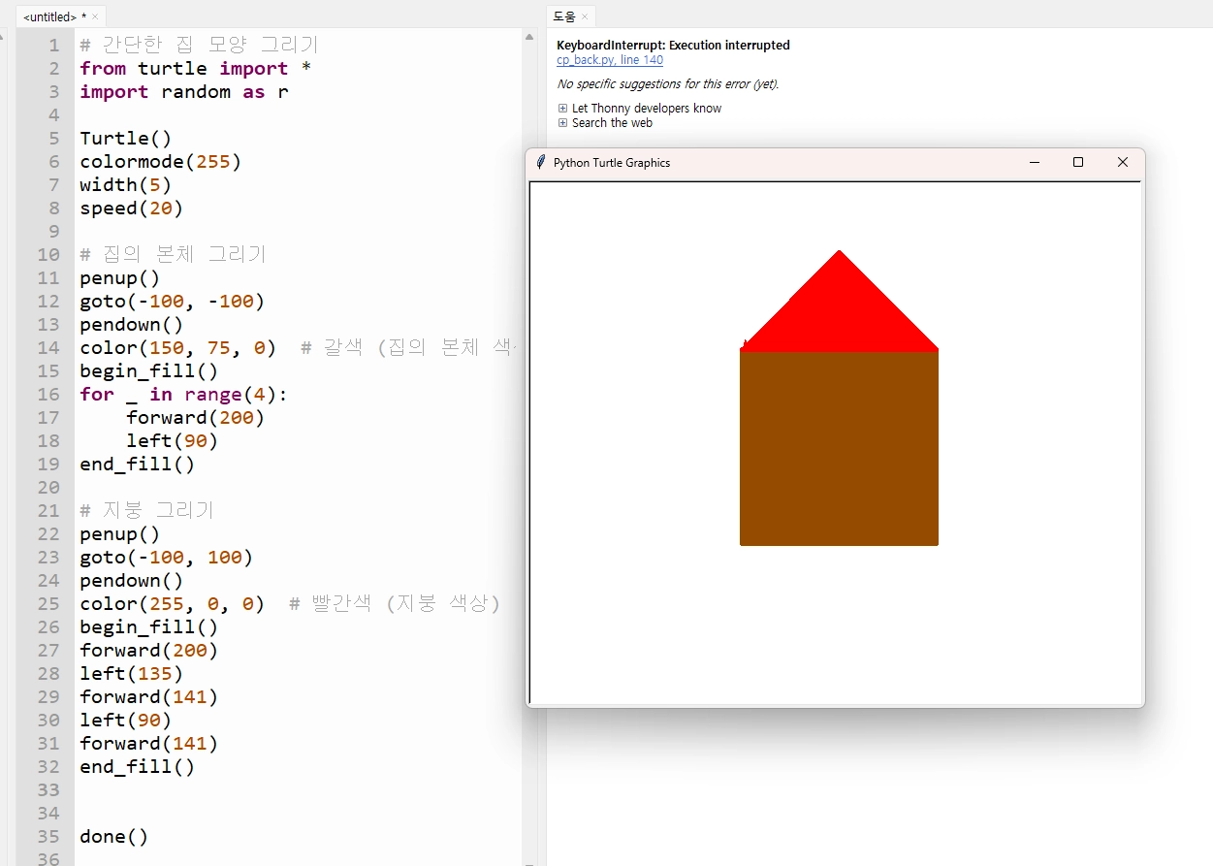Expand Let Thonny developers know
The height and width of the screenshot is (866, 1213).
click(x=563, y=109)
